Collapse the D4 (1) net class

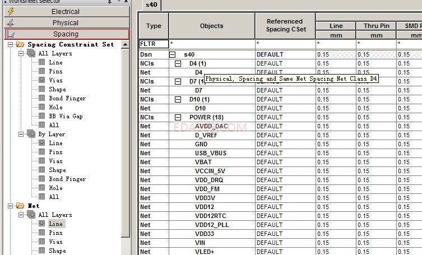178,64
